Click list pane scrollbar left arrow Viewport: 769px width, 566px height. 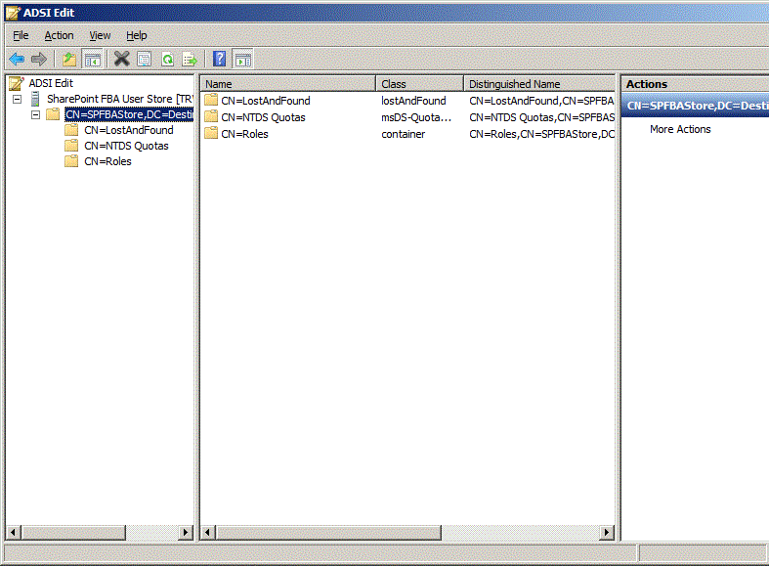click(208, 532)
